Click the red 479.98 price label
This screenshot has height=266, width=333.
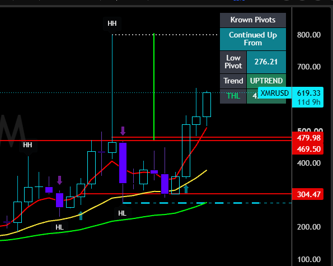pyautogui.click(x=307, y=138)
